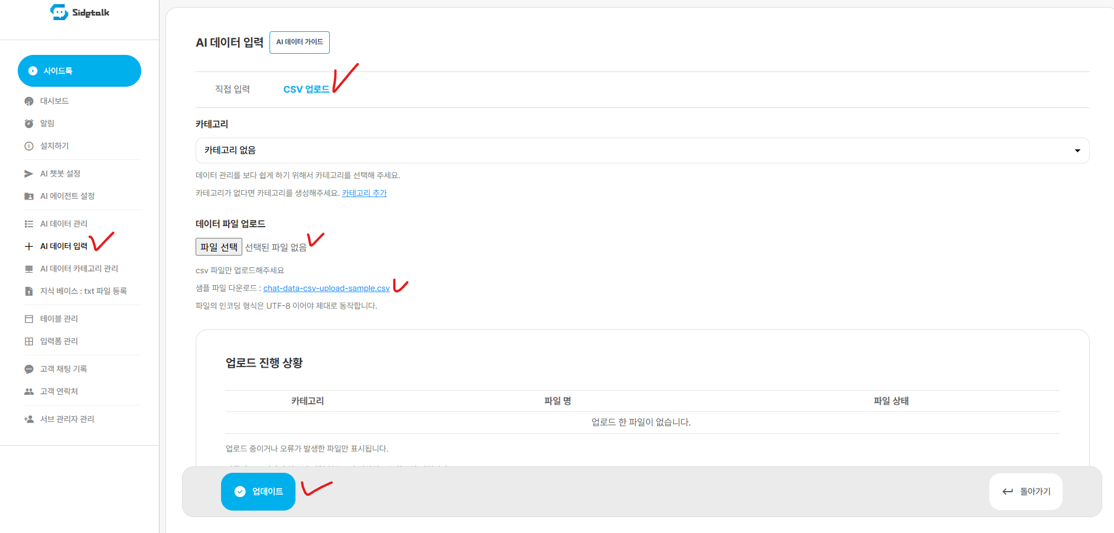Click the 대시보드 menu label
The height and width of the screenshot is (533, 1114).
54,101
